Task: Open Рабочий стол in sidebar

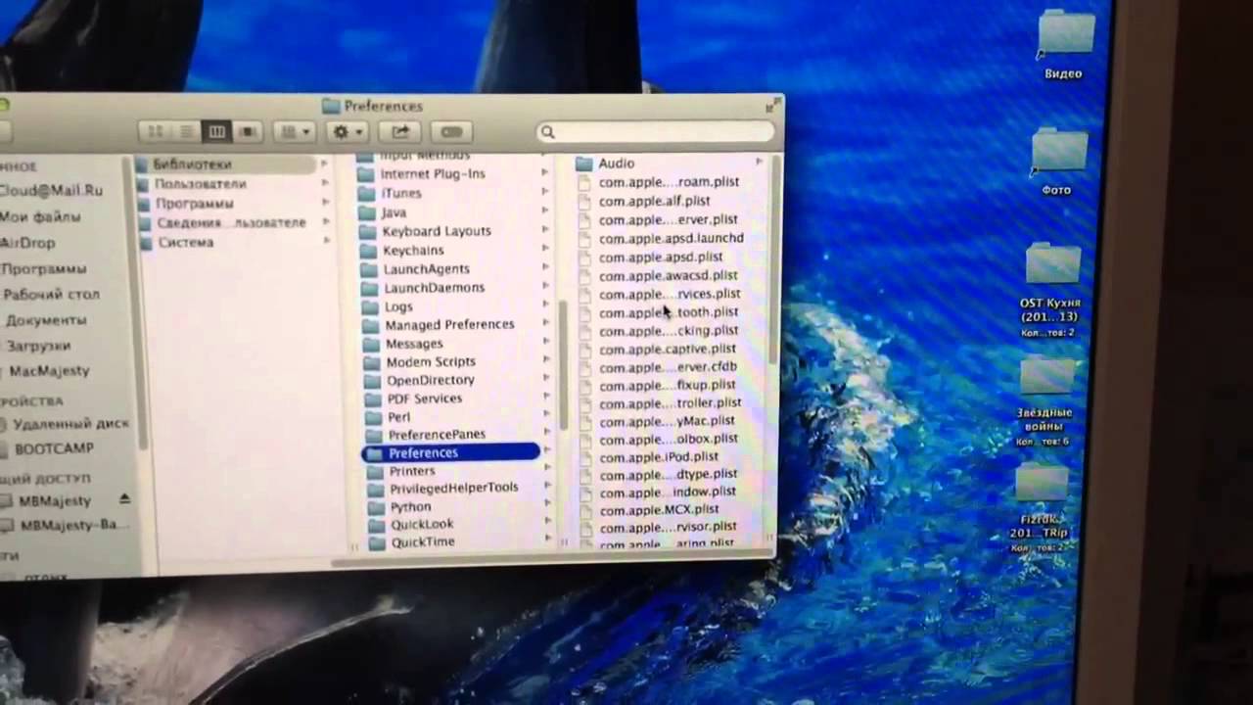Action: [x=50, y=294]
